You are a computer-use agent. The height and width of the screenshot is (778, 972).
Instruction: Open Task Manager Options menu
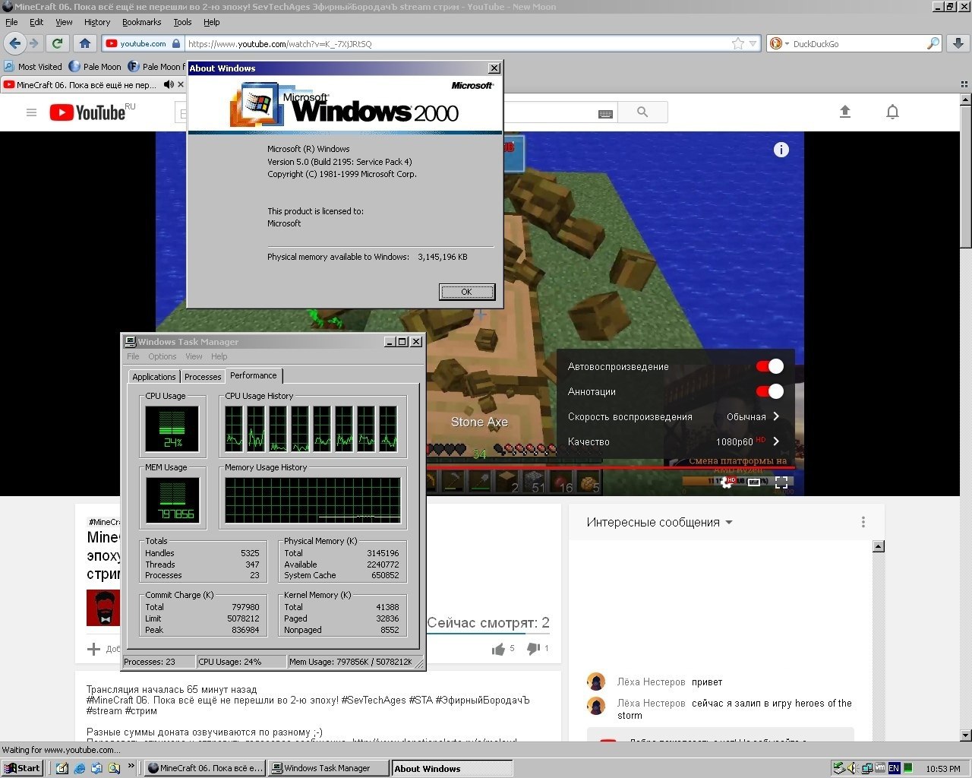tap(163, 356)
